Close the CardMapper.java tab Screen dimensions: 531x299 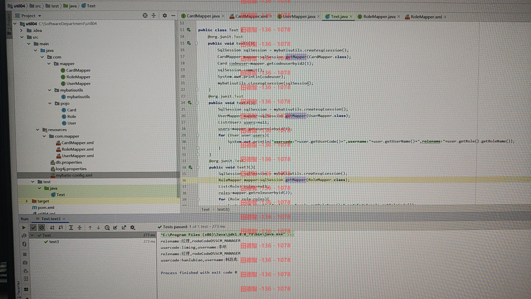coord(223,16)
